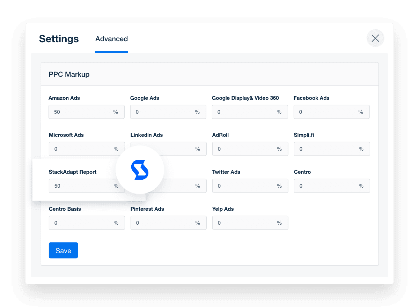Click the Linkedin Ads input box
This screenshot has width=419, height=307.
[168, 149]
